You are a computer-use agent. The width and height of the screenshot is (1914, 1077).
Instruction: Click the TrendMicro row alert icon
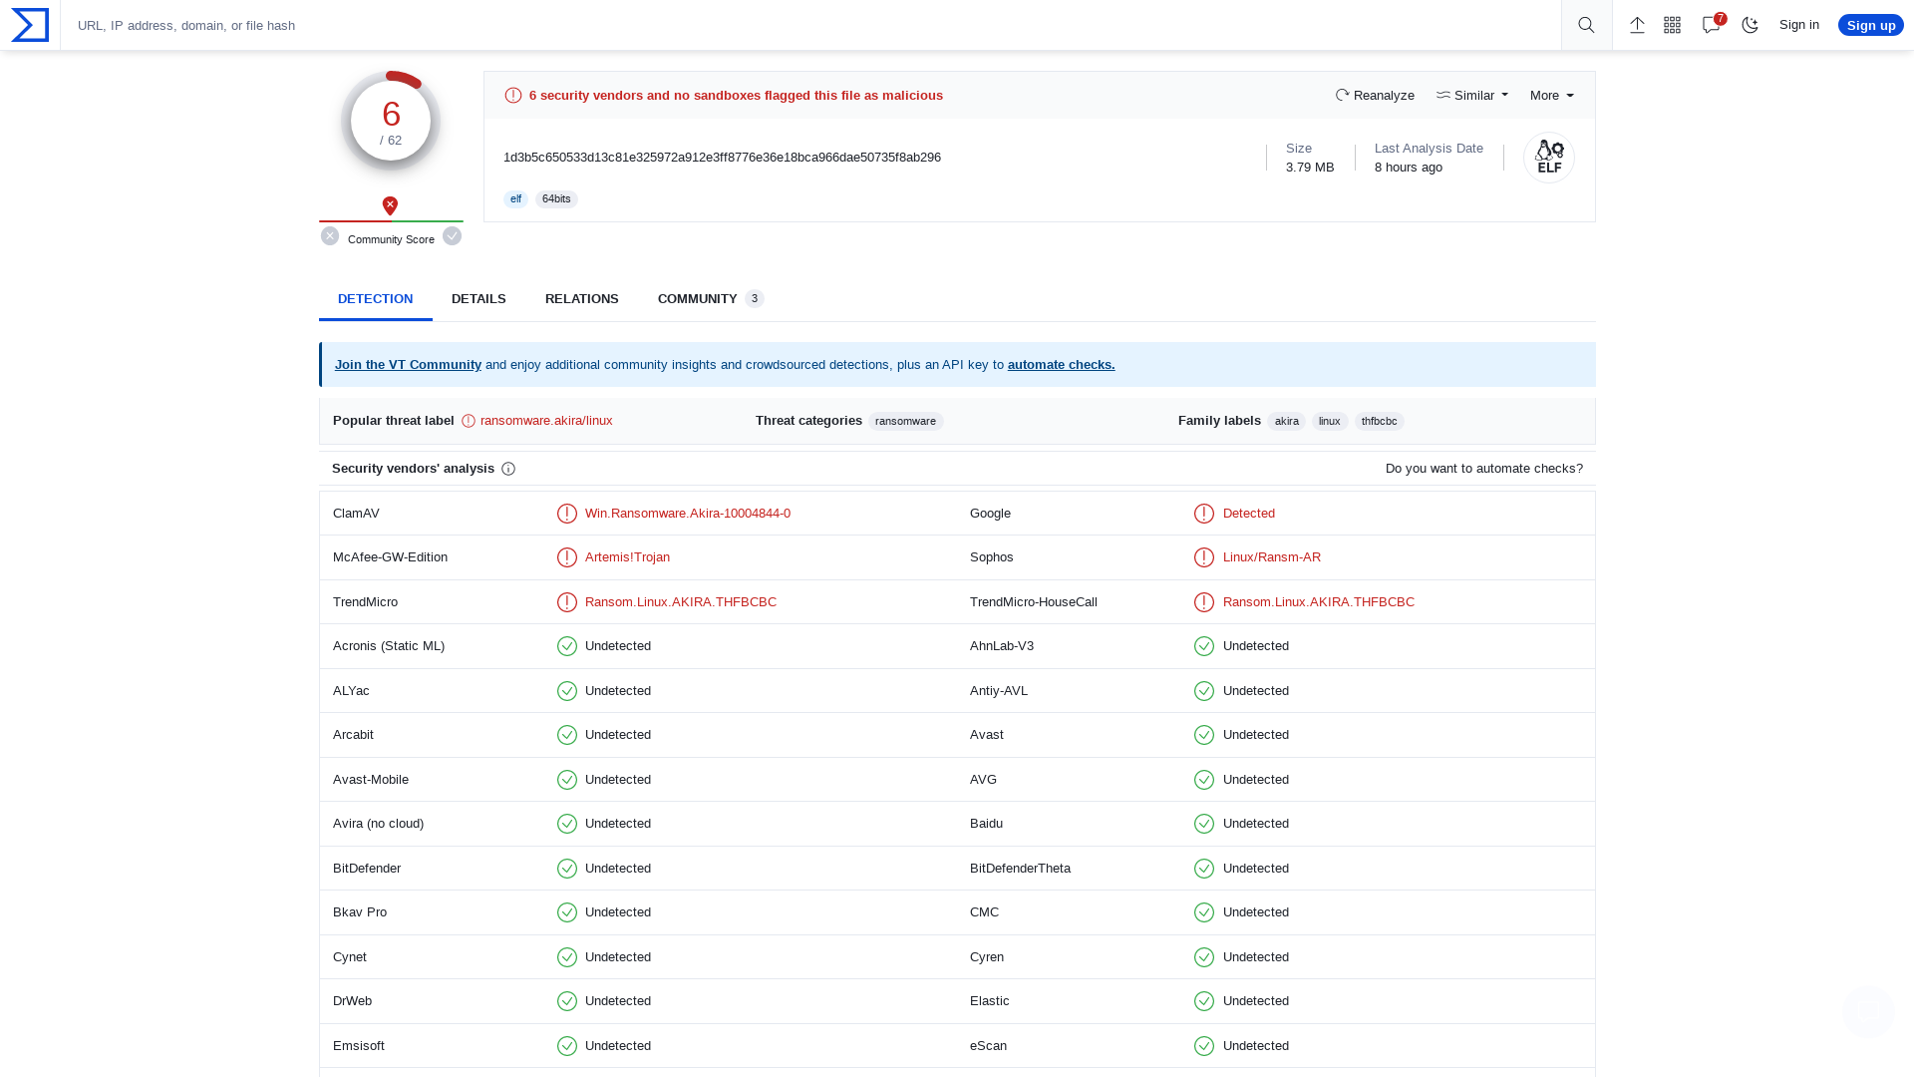pyautogui.click(x=567, y=602)
